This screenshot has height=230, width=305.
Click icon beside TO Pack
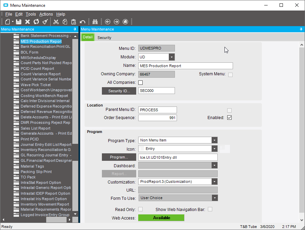(16, 177)
